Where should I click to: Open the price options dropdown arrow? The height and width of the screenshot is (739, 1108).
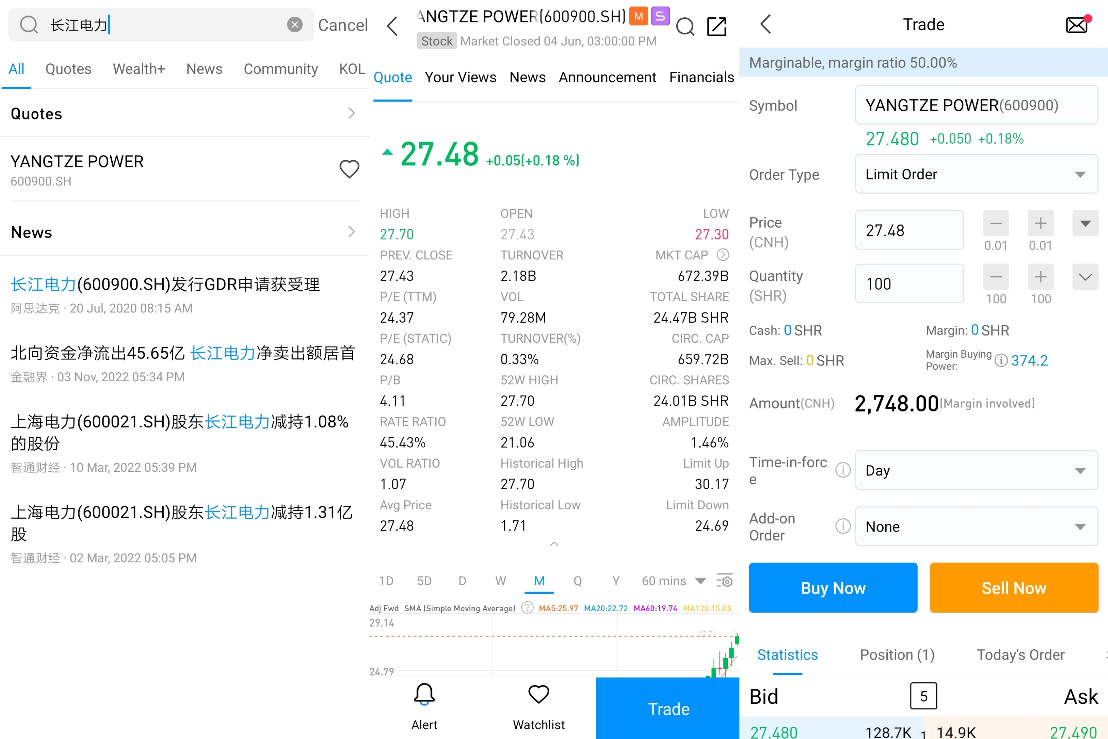pos(1085,223)
